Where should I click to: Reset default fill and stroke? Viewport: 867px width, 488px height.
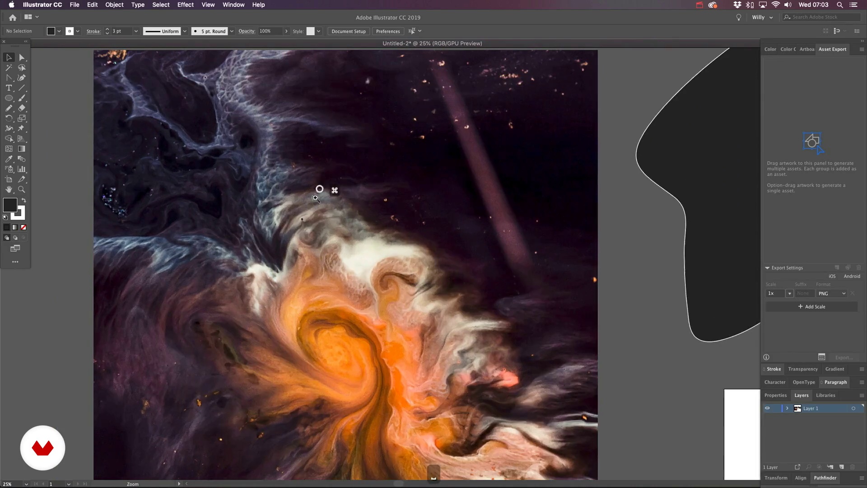tap(5, 217)
